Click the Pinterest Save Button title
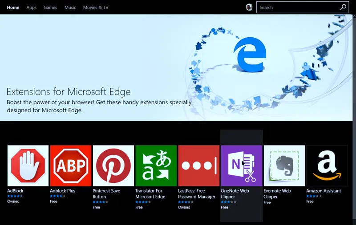356x225 pixels. pyautogui.click(x=106, y=194)
